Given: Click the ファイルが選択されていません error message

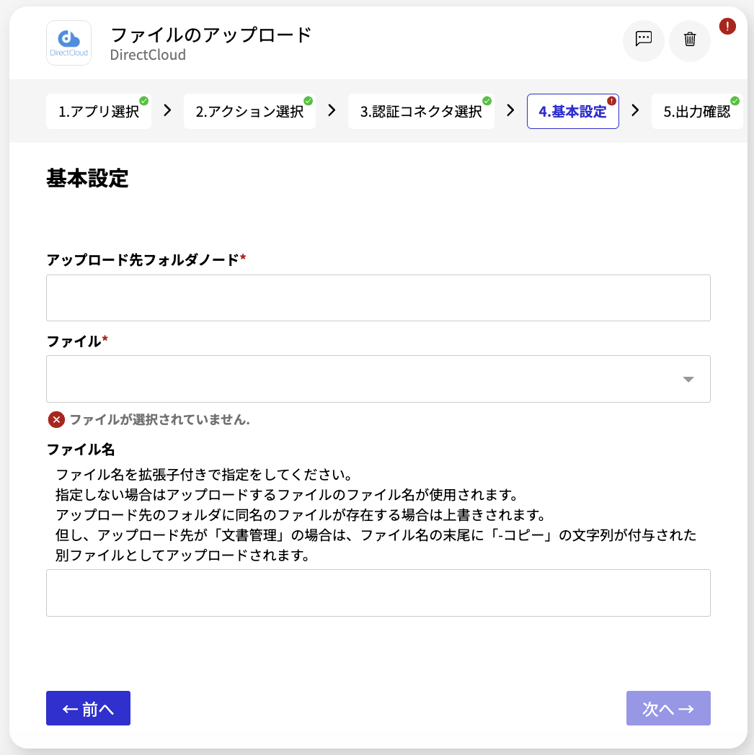Looking at the screenshot, I should coord(160,420).
